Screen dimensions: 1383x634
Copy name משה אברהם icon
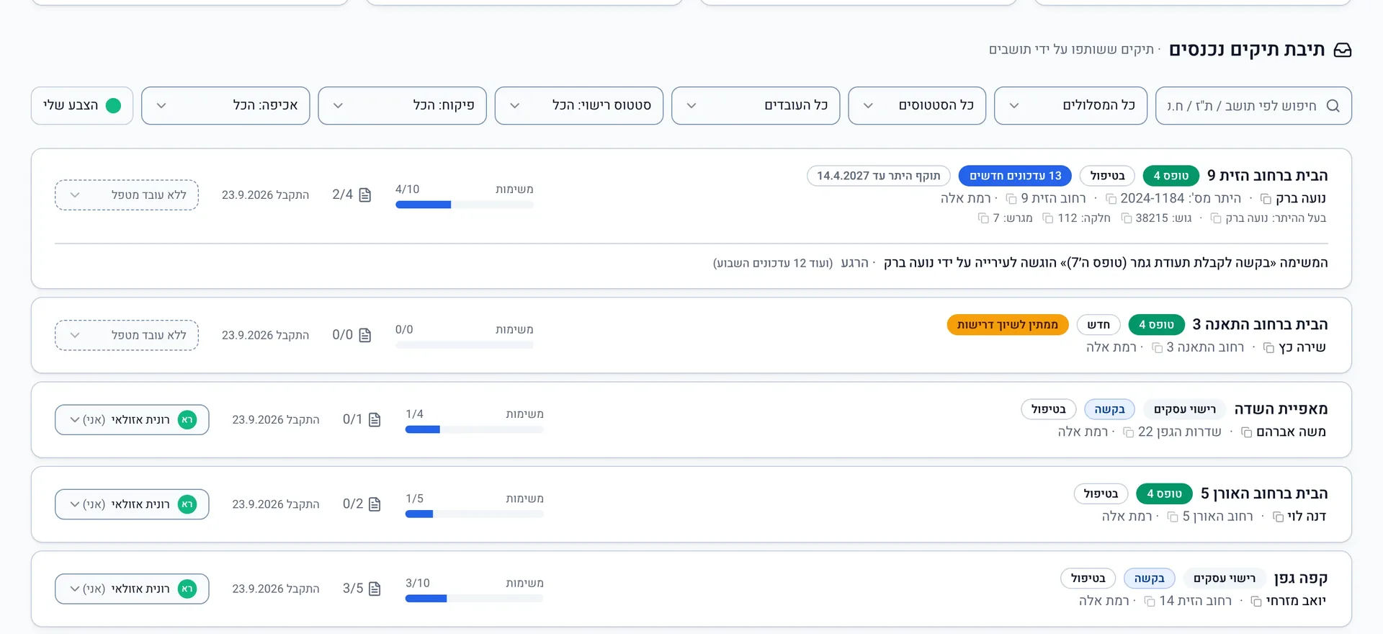pos(1246,432)
